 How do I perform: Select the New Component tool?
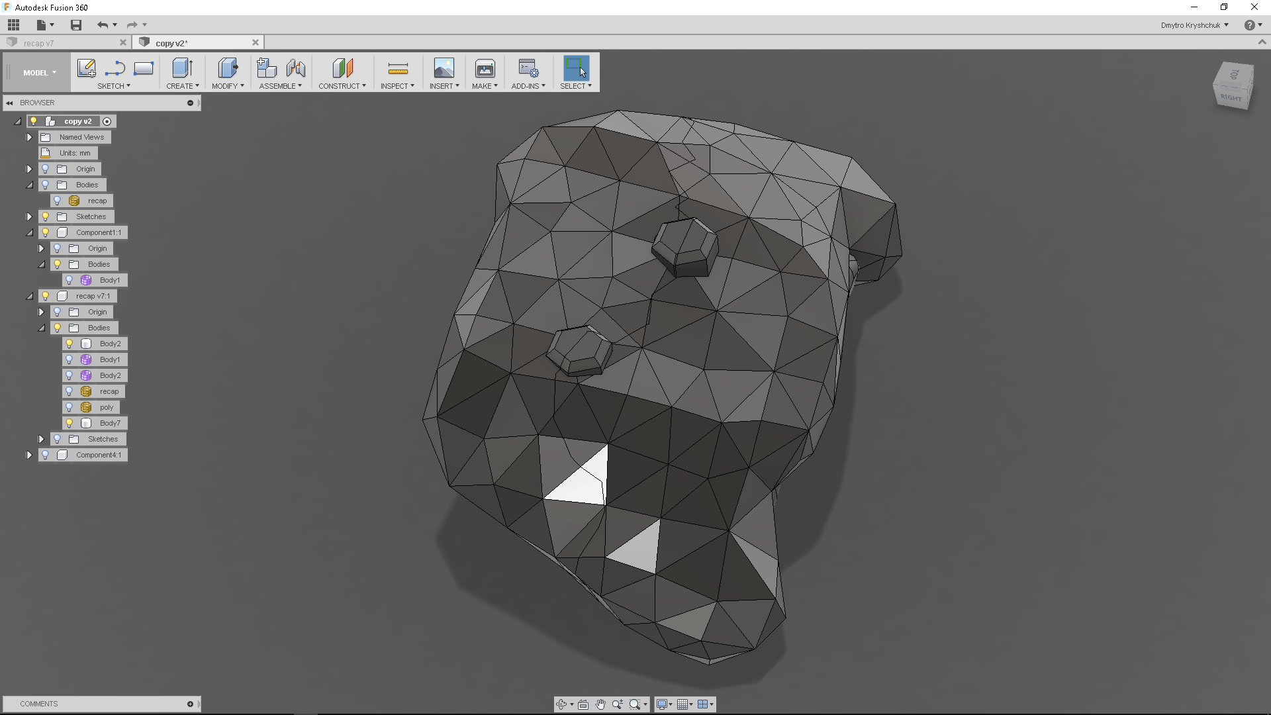267,68
